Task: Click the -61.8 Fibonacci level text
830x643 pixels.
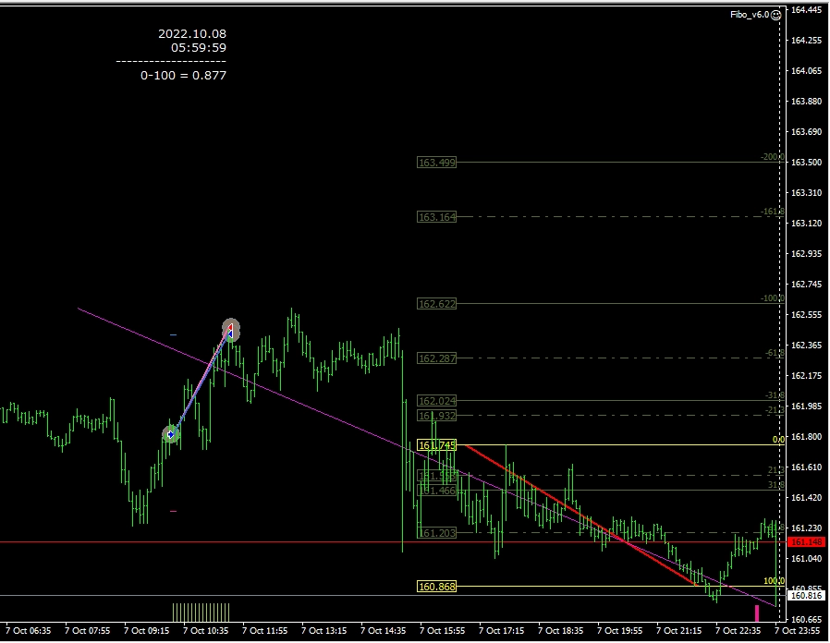Action: click(775, 353)
